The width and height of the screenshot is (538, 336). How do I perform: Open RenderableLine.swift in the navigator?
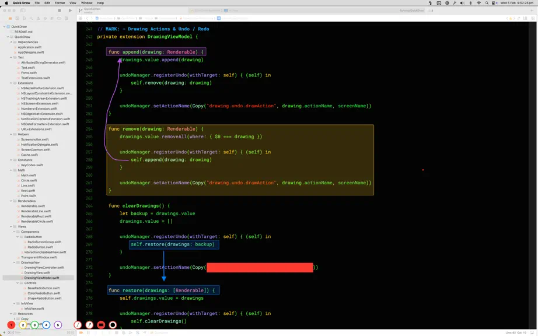pyautogui.click(x=36, y=211)
